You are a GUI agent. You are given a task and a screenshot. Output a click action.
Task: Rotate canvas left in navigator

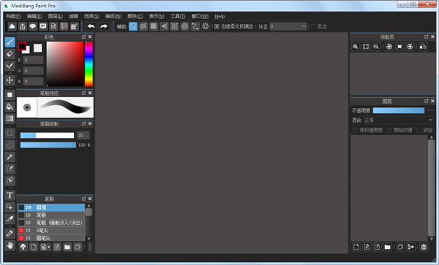coord(389,47)
